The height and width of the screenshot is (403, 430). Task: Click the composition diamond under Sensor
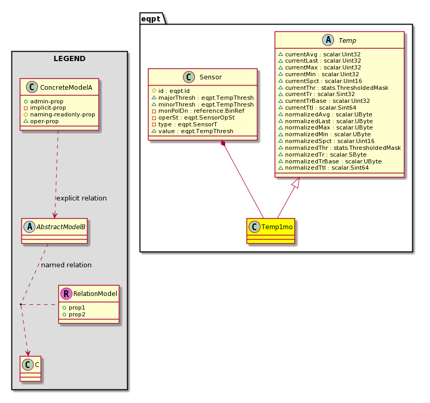[223, 144]
